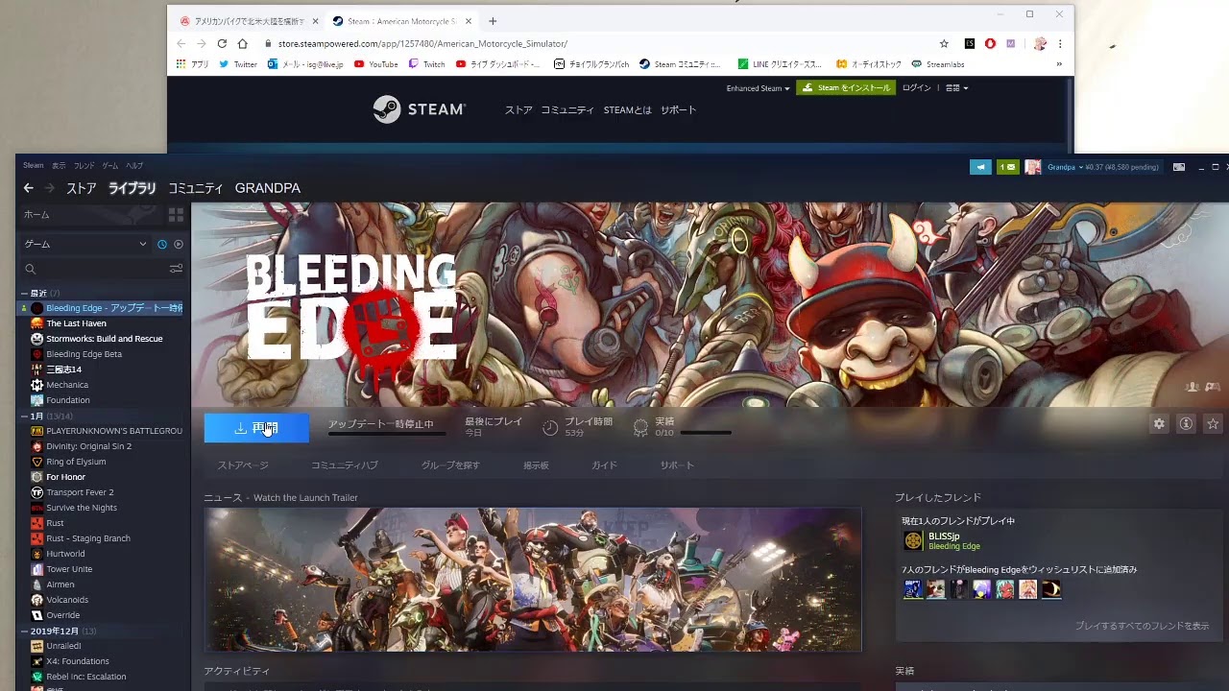Image resolution: width=1229 pixels, height=691 pixels.
Task: Click the library search field
Action: click(93, 270)
